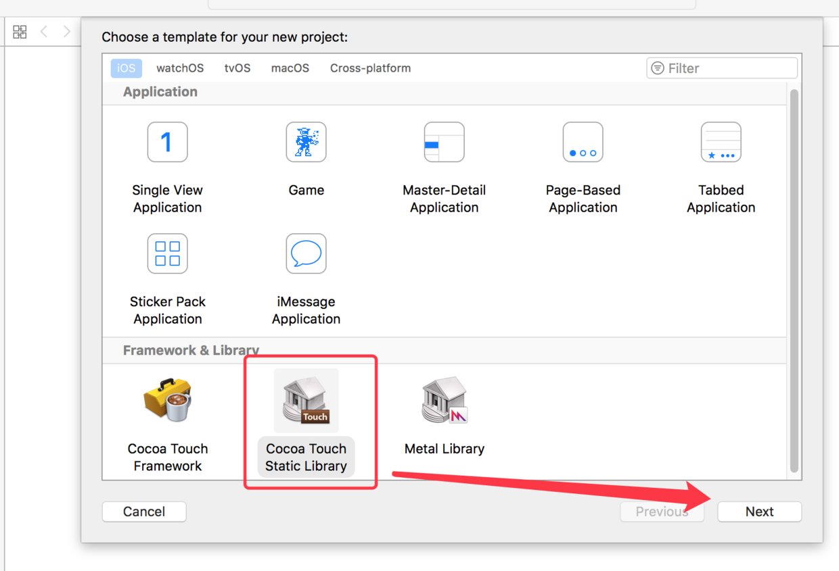This screenshot has height=571, width=839.
Task: Click the Cancel button
Action: coord(144,512)
